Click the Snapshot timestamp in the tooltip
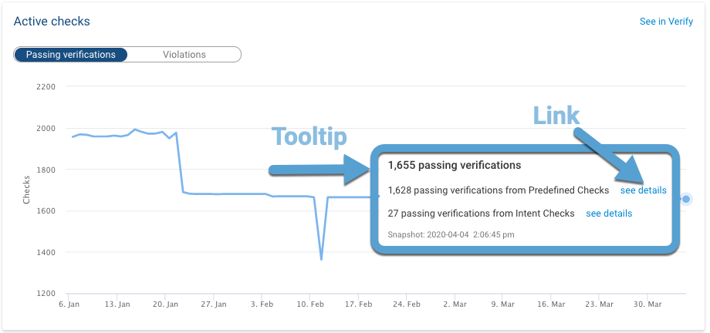Screen dimensions: 710x333 click(x=450, y=234)
